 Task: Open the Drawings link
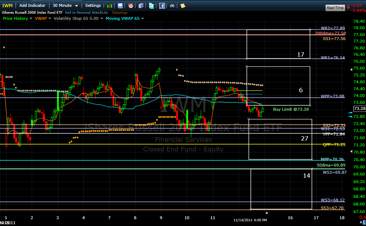point(120,13)
